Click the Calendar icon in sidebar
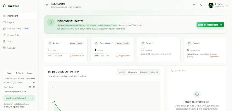This screenshot has width=232, height=111. pyautogui.click(x=4, y=48)
